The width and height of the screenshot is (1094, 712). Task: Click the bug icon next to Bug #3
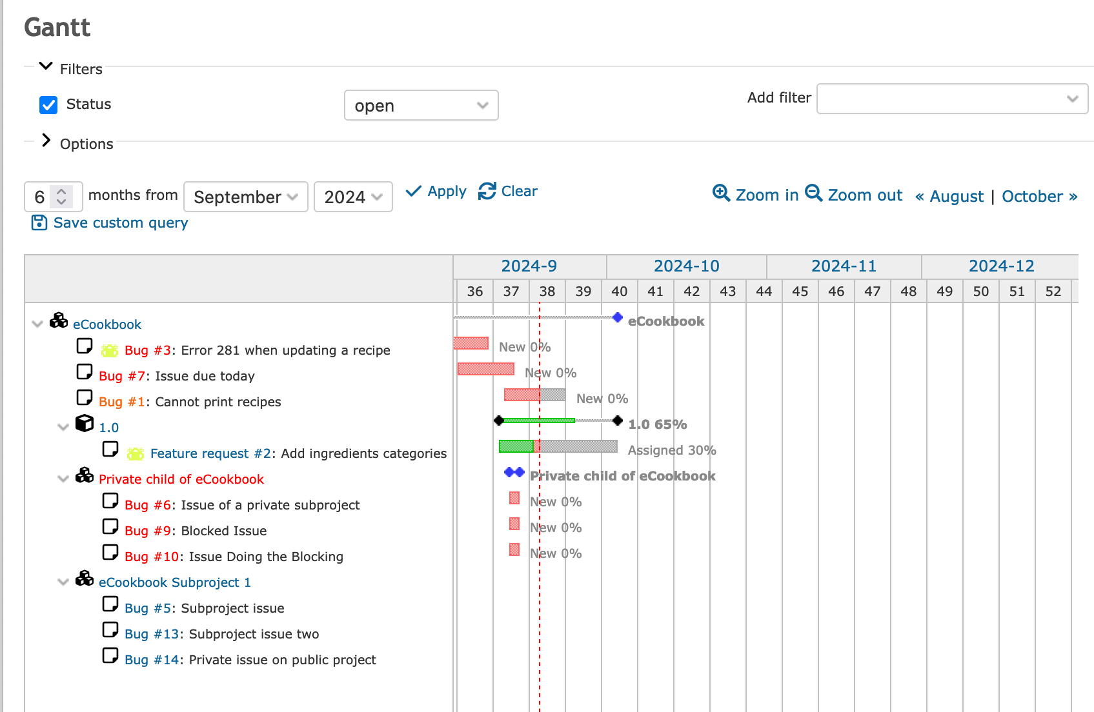[x=110, y=350]
